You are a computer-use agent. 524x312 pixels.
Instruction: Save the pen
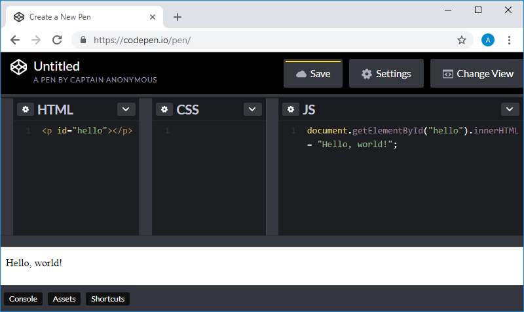click(313, 74)
